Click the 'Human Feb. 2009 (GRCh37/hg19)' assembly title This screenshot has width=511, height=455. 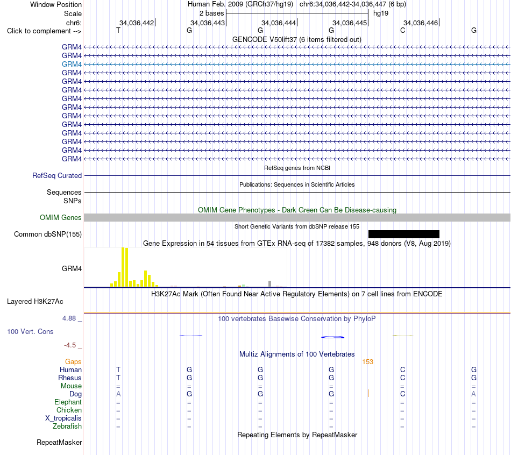click(240, 4)
